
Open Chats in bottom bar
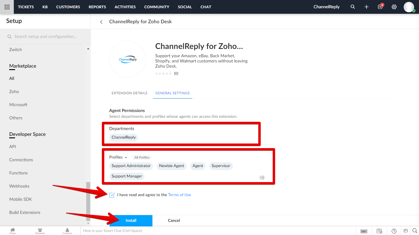click(13, 231)
